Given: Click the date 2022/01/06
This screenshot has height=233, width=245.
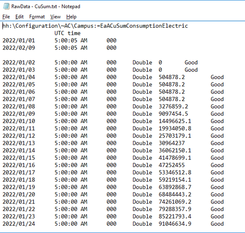Looking at the screenshot, I should pos(19,92).
